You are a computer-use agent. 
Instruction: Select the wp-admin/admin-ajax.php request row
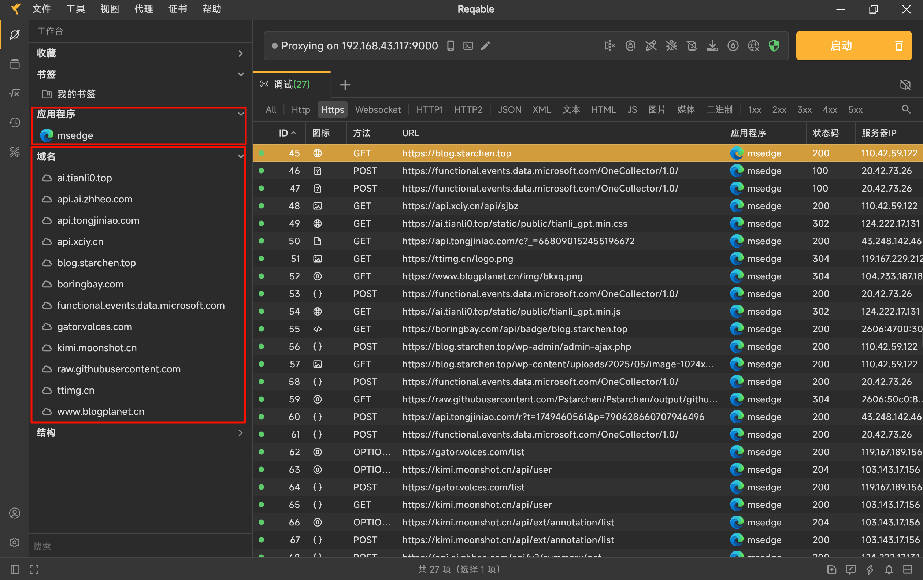click(x=587, y=346)
